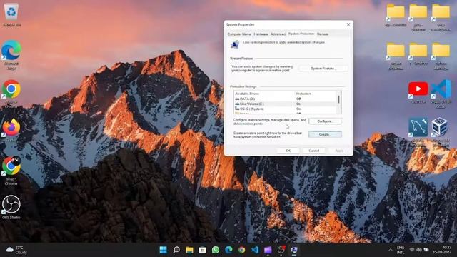
Task: Launch Visual Studio Code desktop shortcut
Action: pyautogui.click(x=441, y=94)
